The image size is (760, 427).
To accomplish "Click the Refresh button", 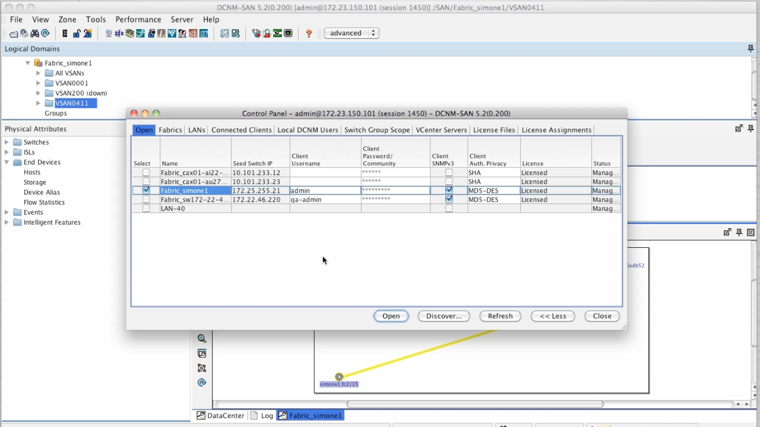I will [x=500, y=316].
